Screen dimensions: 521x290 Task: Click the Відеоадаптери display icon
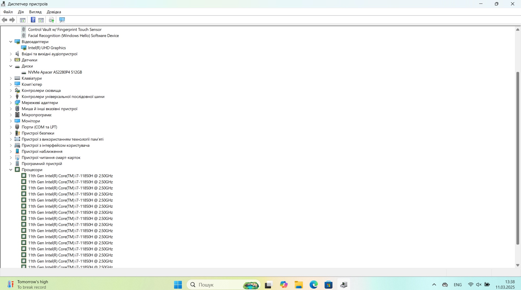(17, 42)
